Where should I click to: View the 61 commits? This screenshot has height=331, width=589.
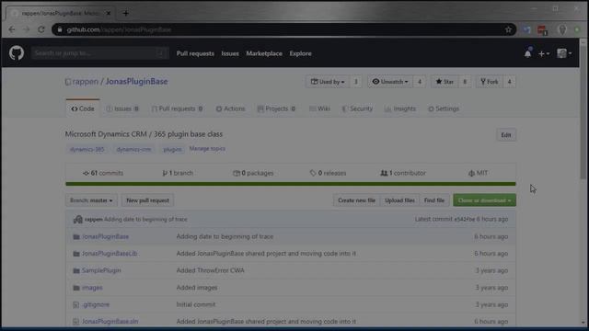(x=103, y=174)
